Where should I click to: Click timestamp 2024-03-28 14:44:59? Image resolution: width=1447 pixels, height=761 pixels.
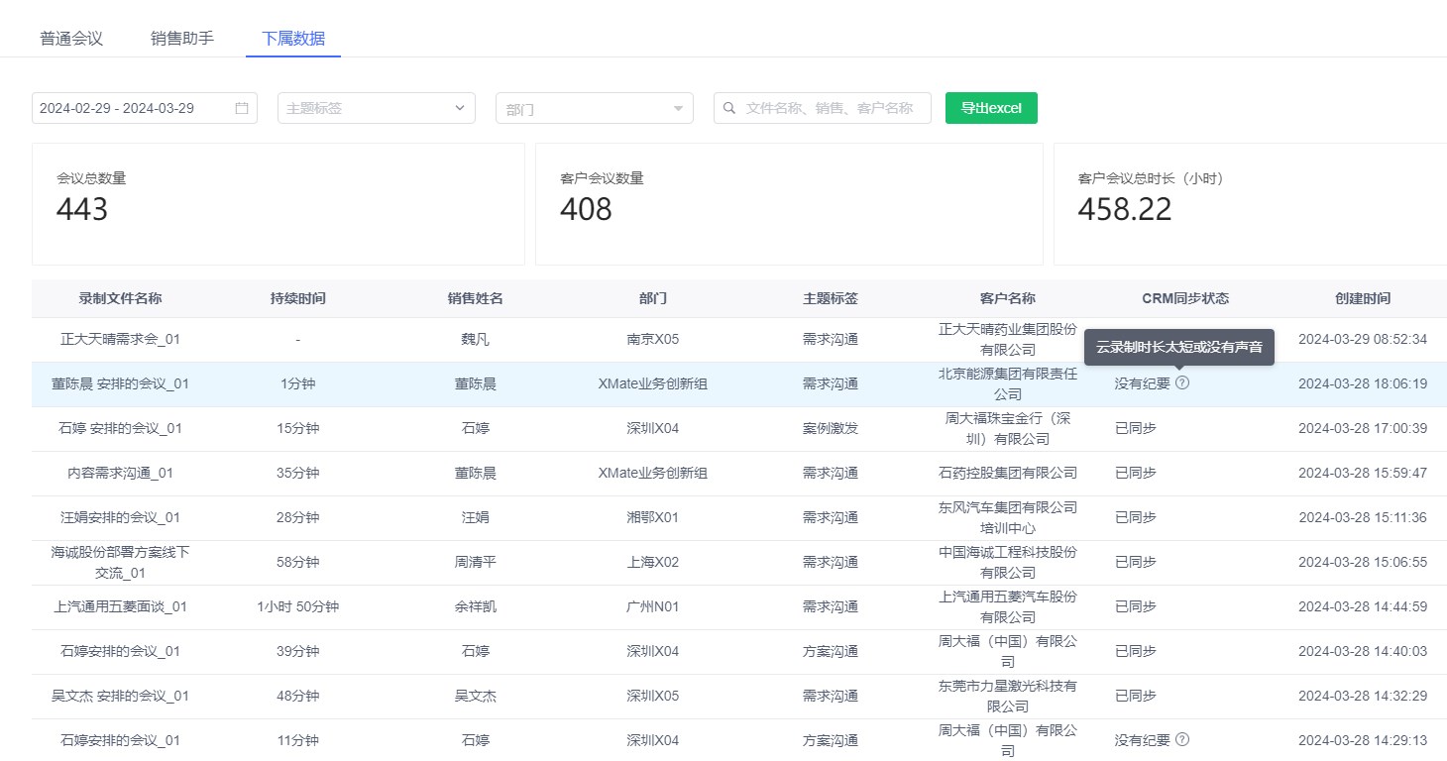tap(1363, 606)
